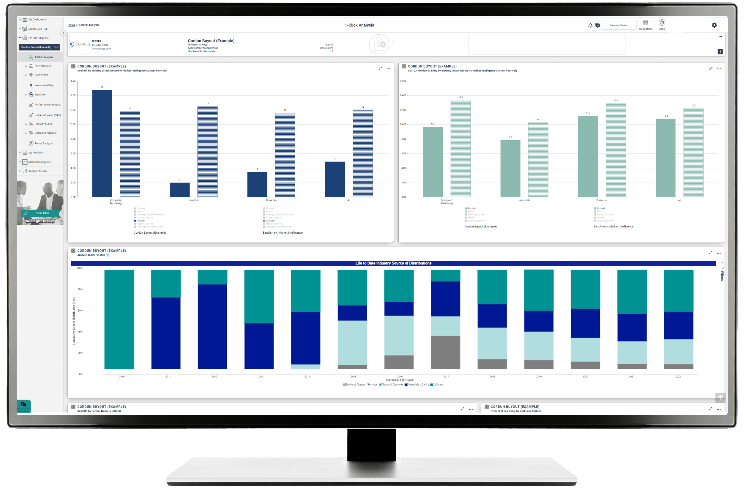Click the Premium Version button
The height and width of the screenshot is (489, 746).
coord(619,25)
